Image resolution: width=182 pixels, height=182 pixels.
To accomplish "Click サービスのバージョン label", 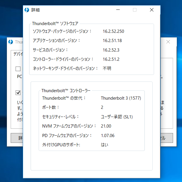I will [x=50, y=50].
